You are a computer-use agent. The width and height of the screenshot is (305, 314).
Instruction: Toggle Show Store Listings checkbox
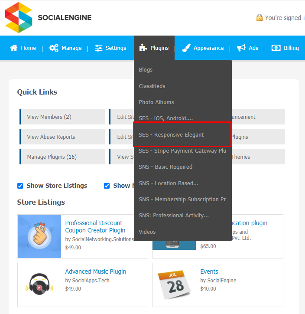click(20, 186)
